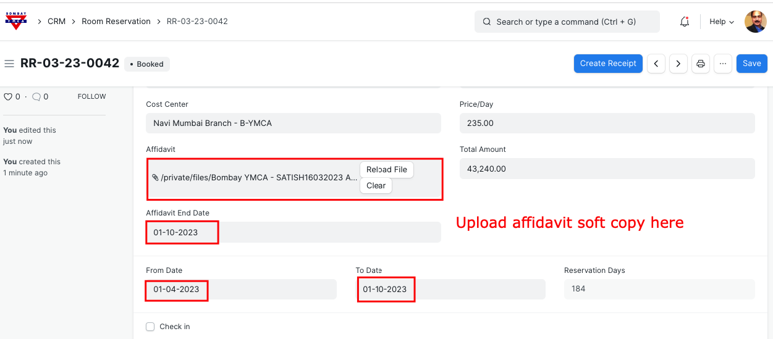
Task: Open the notifications bell
Action: point(684,22)
